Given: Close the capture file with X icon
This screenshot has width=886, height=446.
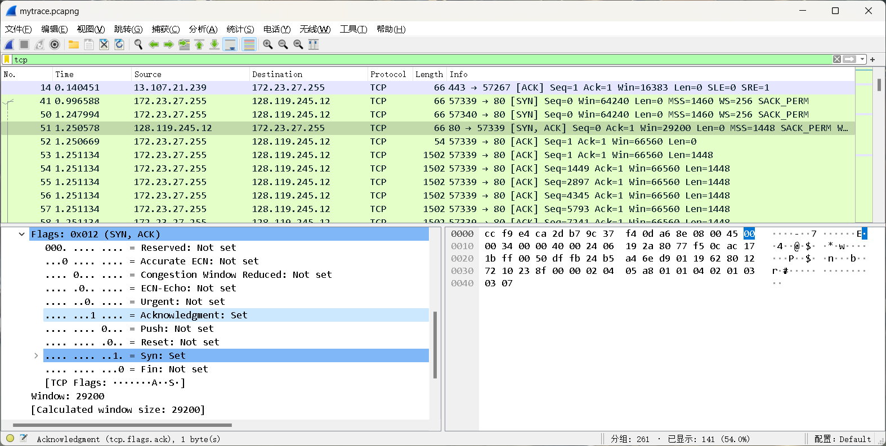Looking at the screenshot, I should [104, 44].
